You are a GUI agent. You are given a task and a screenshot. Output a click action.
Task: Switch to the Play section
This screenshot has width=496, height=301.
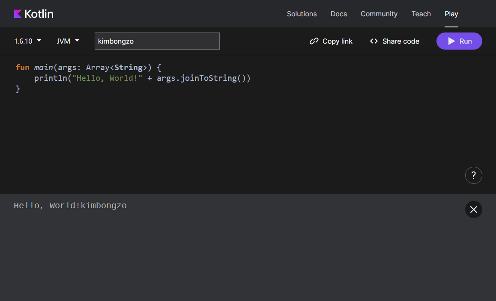tap(451, 14)
